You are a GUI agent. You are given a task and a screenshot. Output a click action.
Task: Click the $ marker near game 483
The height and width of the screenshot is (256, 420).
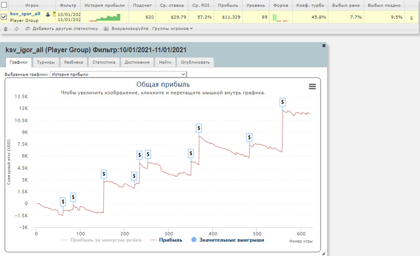click(x=250, y=138)
